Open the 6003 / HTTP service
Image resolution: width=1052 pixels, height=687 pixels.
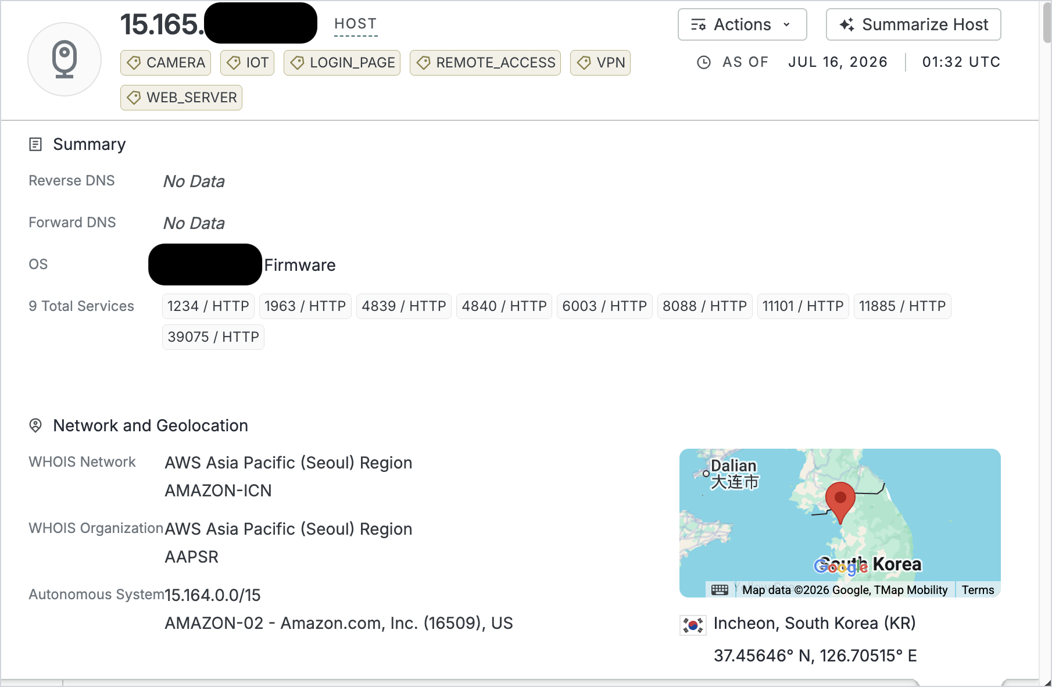604,306
